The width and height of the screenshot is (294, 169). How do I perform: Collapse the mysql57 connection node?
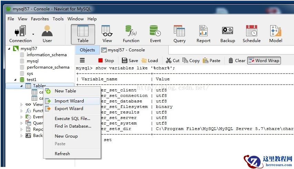[x=9, y=49]
